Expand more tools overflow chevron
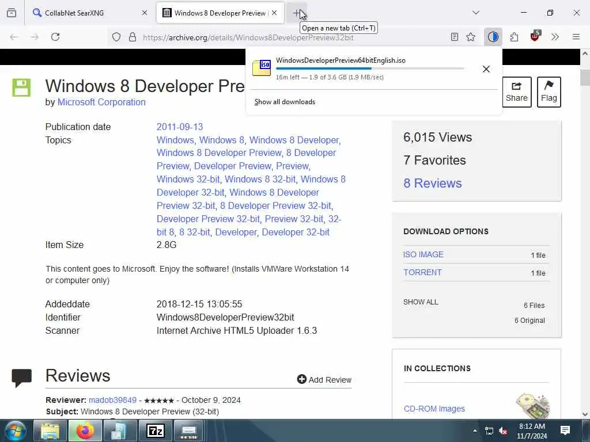590x442 pixels. 555,37
